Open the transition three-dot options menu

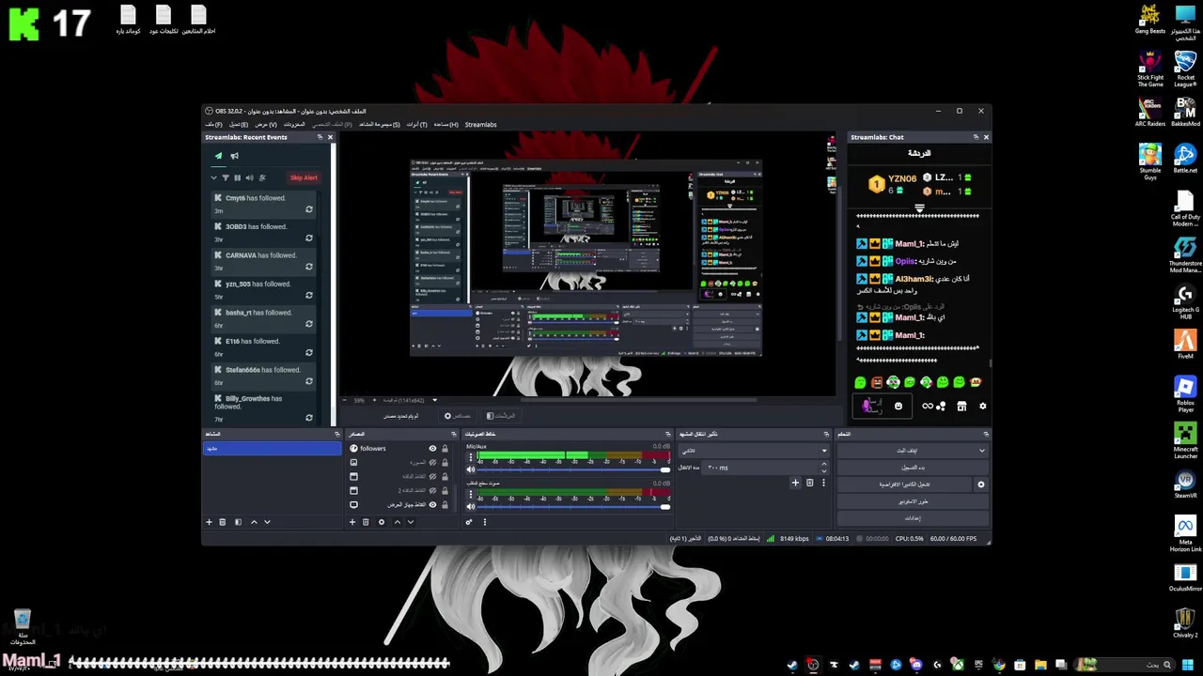coord(823,483)
